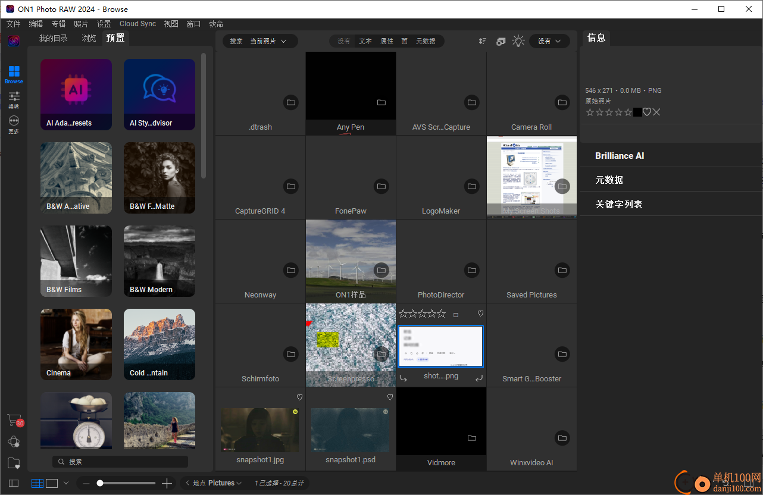
Task: Switch to single photo detail view
Action: point(52,483)
